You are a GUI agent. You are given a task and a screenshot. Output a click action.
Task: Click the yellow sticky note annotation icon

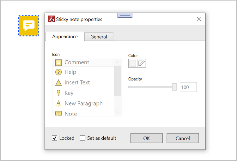(x=29, y=26)
